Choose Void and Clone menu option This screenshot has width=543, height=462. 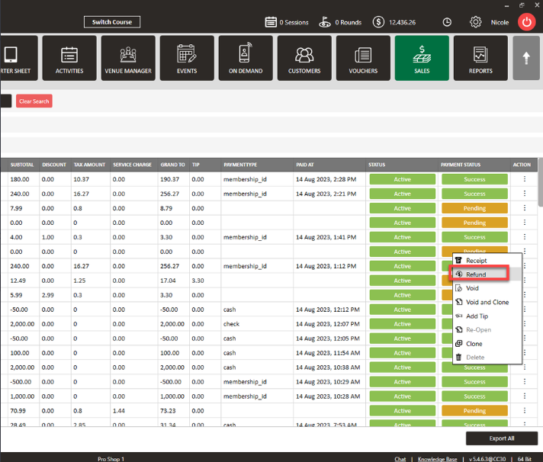487,302
